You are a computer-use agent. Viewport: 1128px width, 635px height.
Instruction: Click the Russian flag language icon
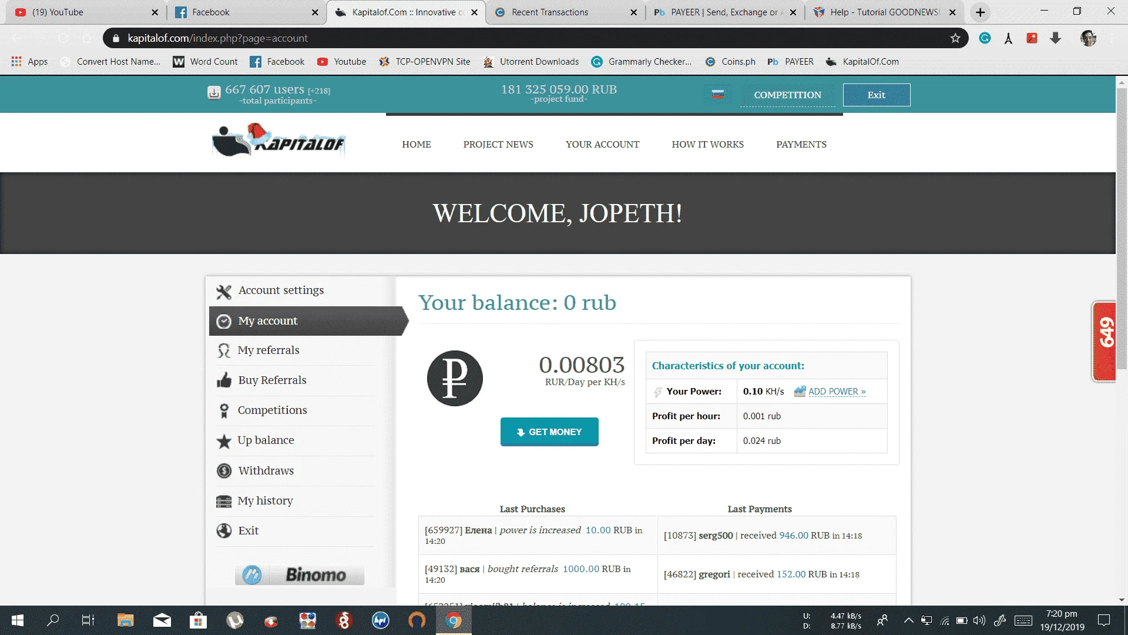click(x=718, y=95)
